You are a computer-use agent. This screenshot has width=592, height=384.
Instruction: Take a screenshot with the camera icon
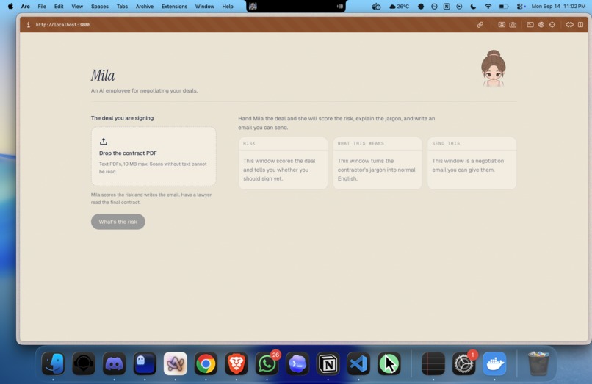pyautogui.click(x=513, y=24)
